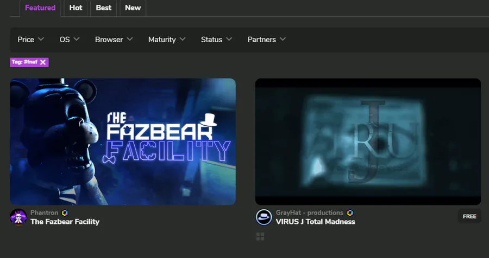
Task: Open the VIRUS J Total Madness thumbnail
Action: [x=368, y=141]
